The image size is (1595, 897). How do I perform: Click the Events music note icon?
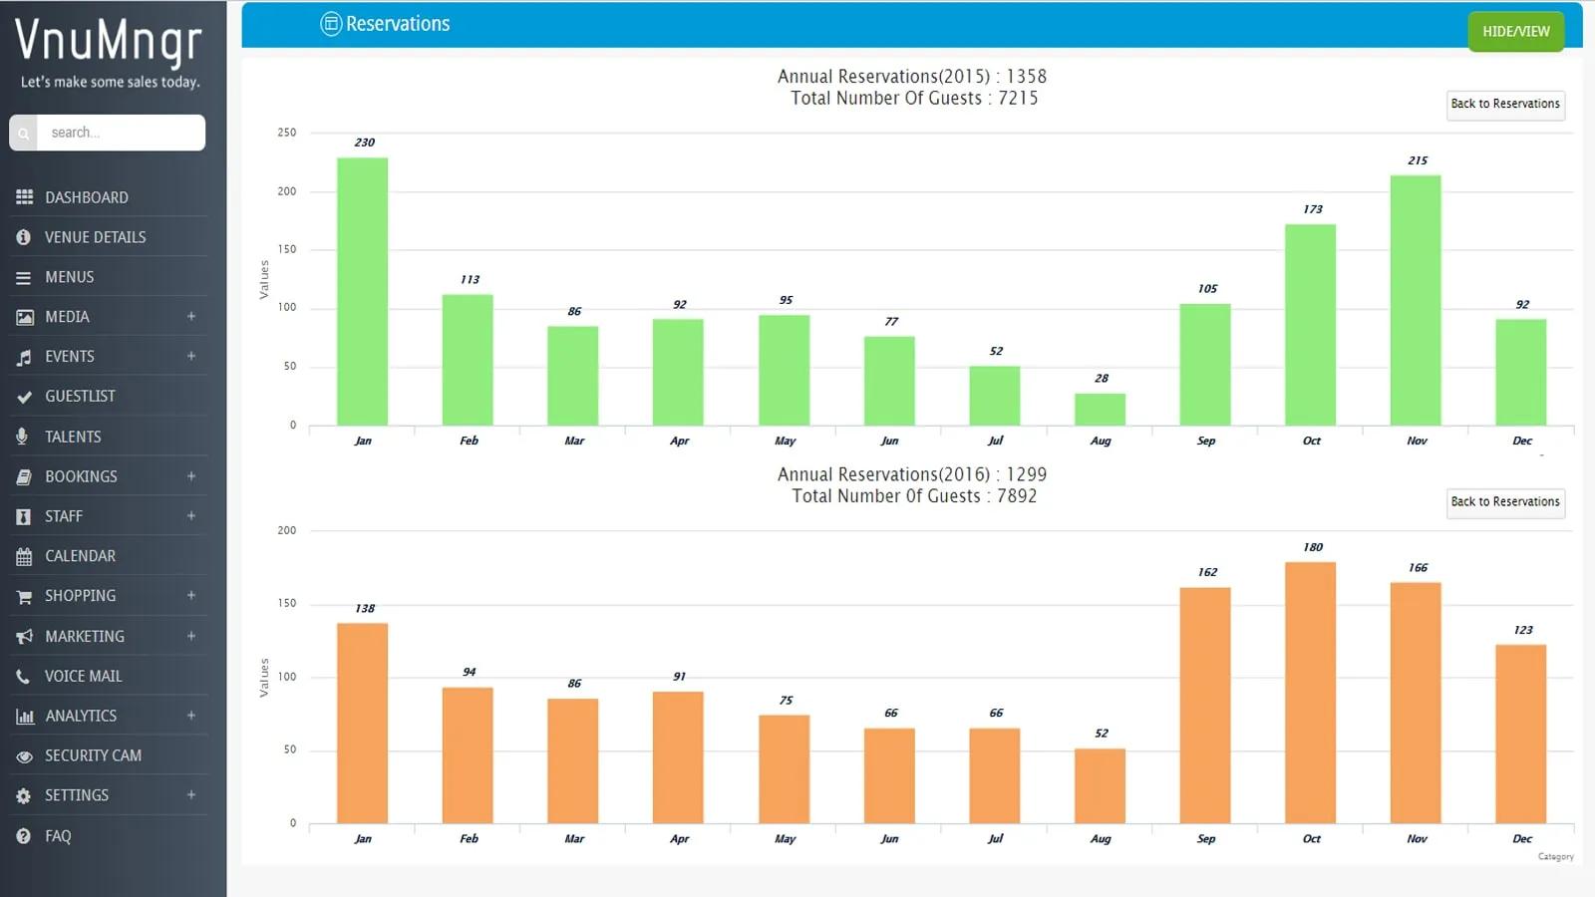(24, 357)
